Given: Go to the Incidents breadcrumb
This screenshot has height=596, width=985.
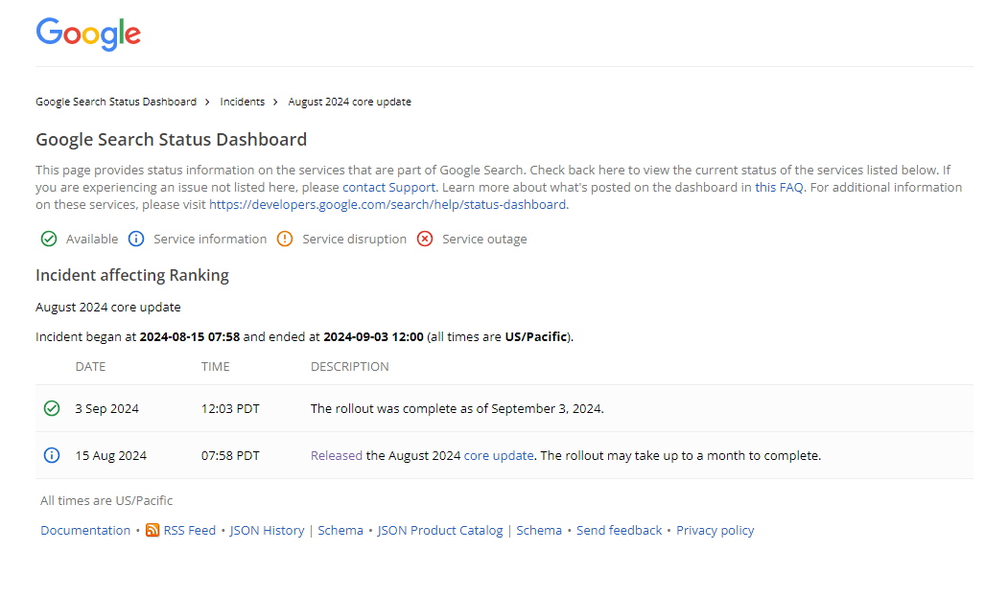Looking at the screenshot, I should [243, 102].
